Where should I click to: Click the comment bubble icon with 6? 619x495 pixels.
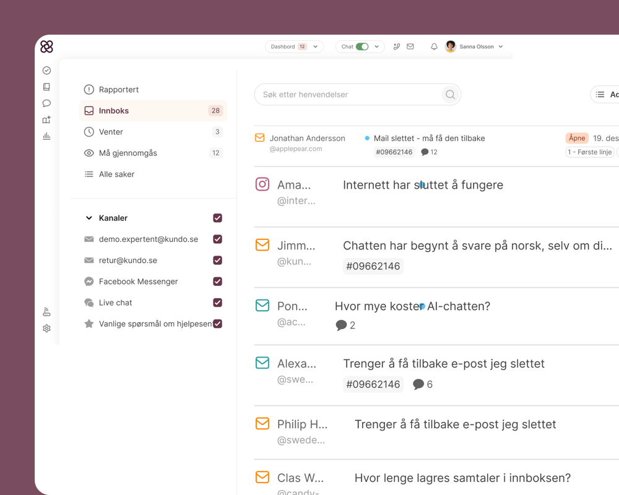[x=418, y=384]
